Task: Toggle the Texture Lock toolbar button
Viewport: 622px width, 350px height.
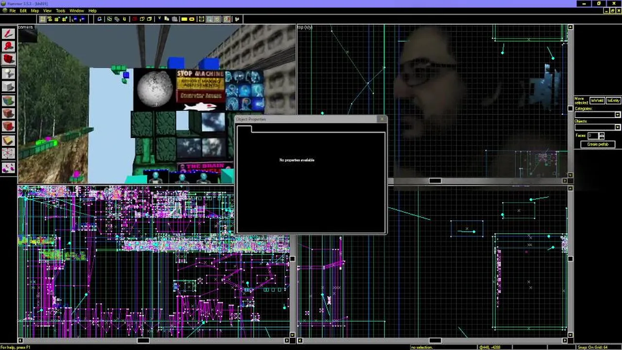Action: [217, 19]
